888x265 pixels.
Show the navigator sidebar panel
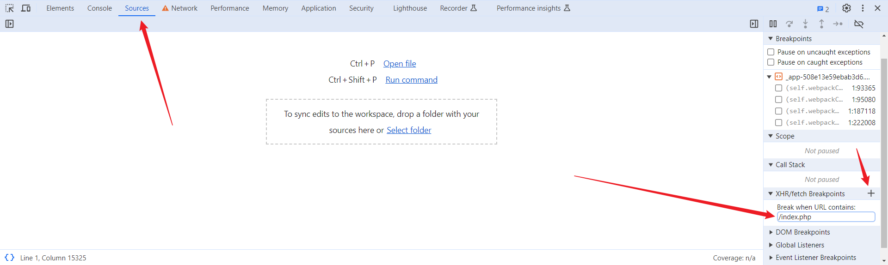pyautogui.click(x=9, y=24)
